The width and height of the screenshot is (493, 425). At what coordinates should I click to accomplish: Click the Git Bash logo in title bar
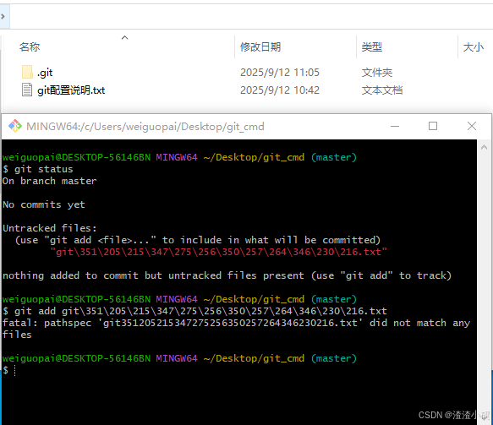14,126
